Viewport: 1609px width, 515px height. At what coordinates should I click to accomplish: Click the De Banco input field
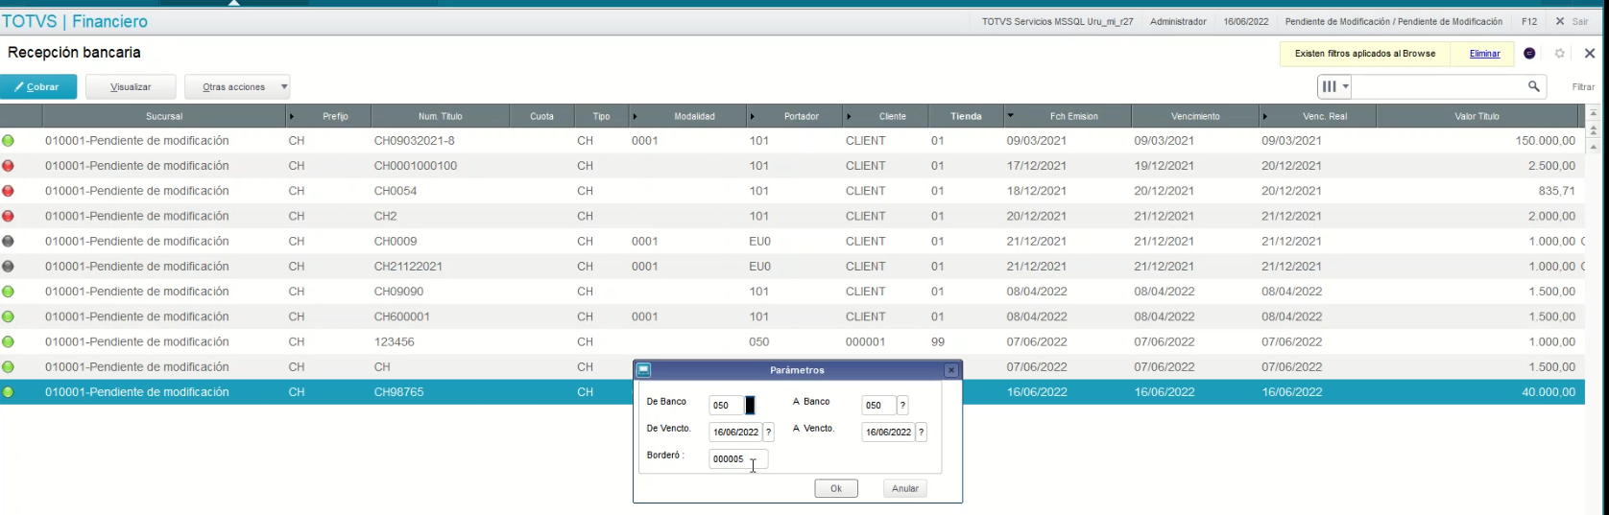tap(726, 406)
